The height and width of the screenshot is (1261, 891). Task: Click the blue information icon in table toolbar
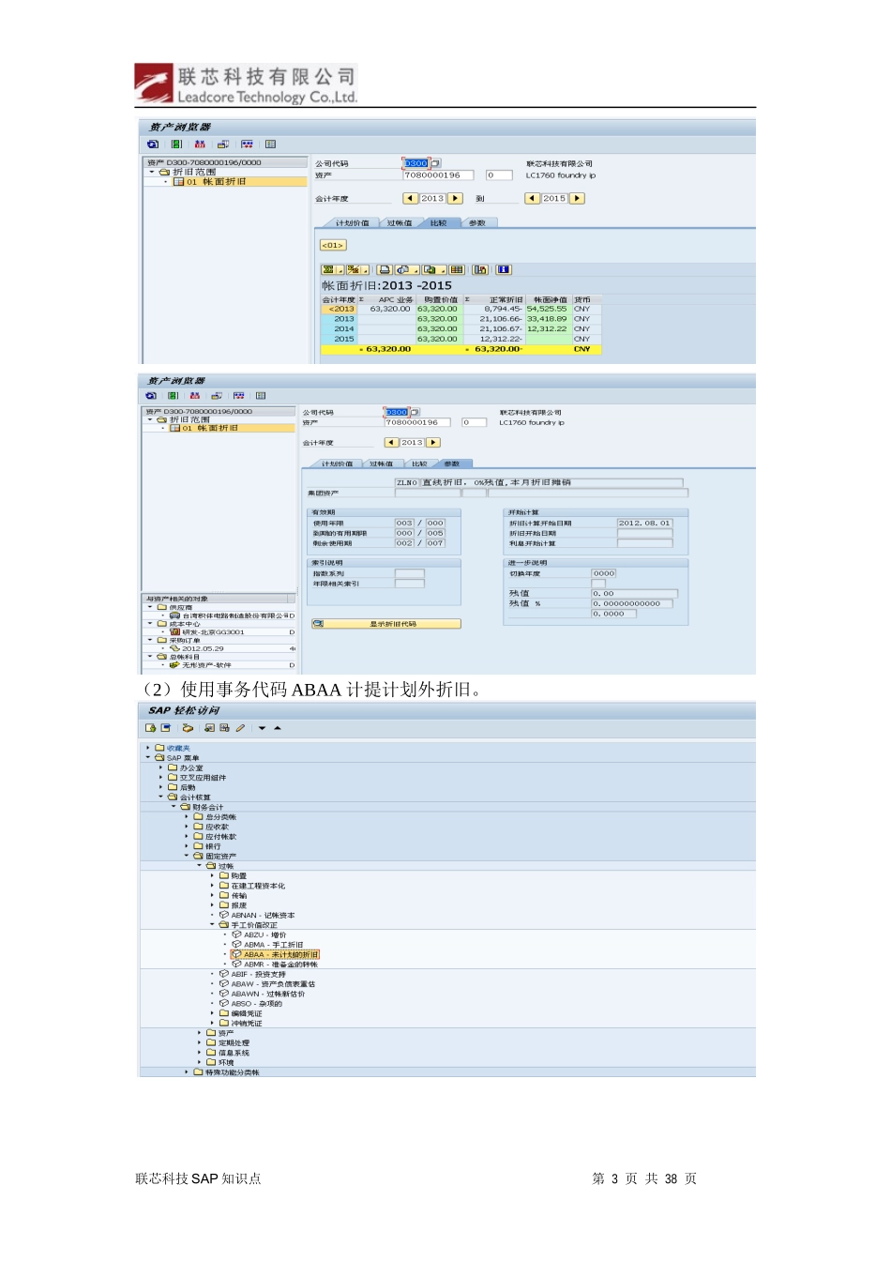point(504,269)
